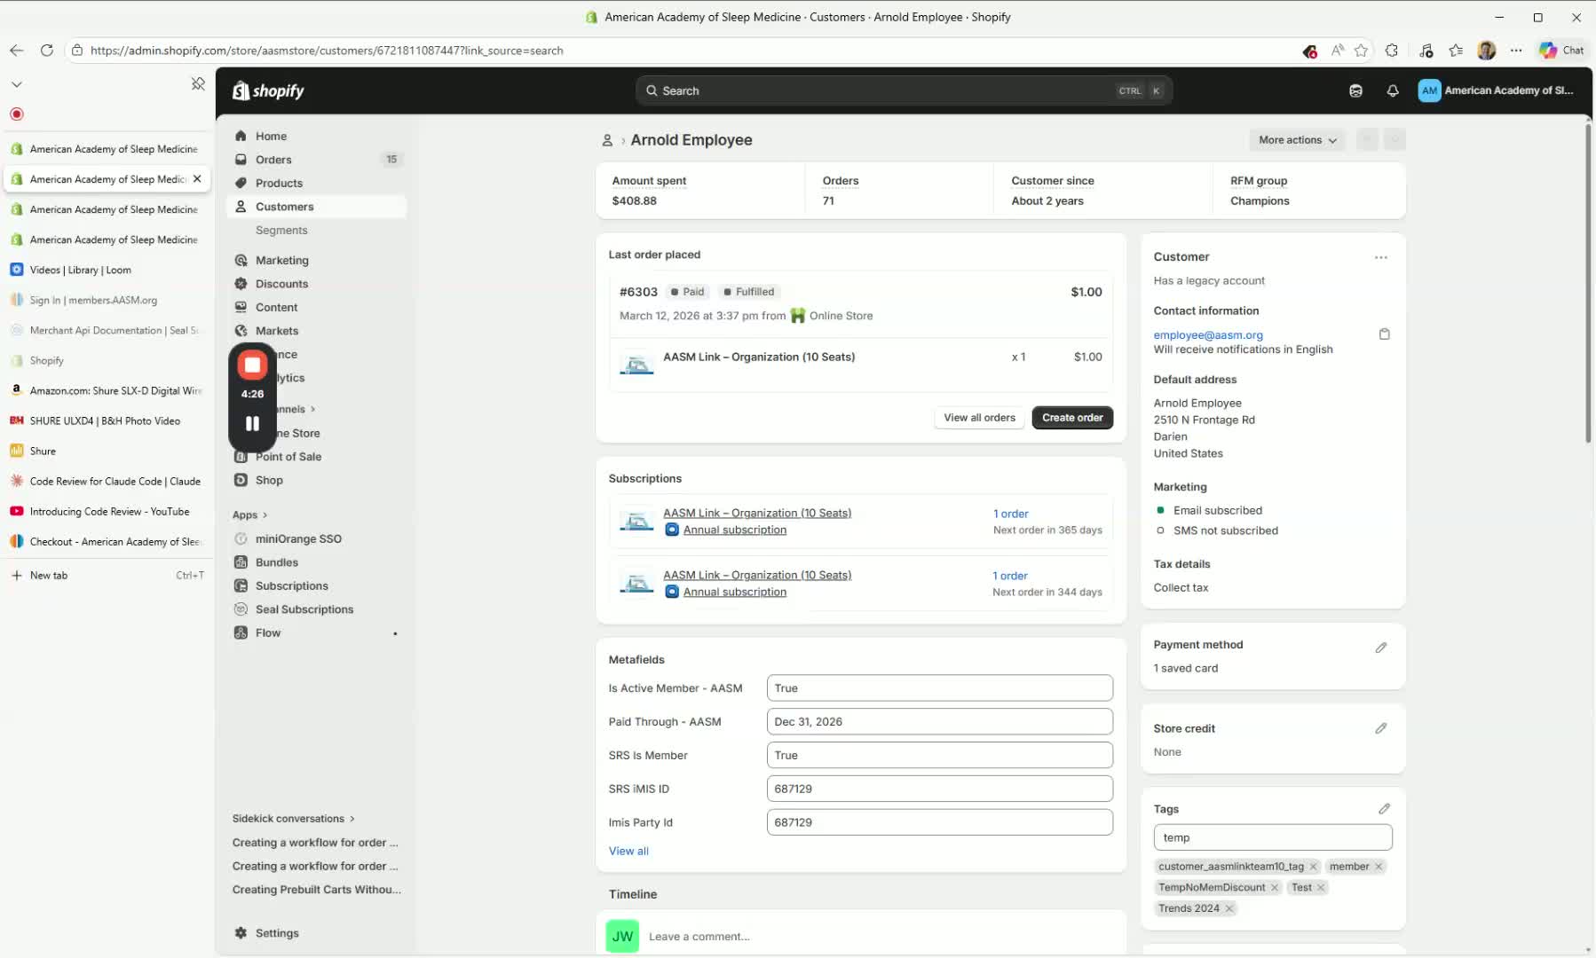This screenshot has height=958, width=1596.
Task: View all metafields link
Action: tap(628, 851)
